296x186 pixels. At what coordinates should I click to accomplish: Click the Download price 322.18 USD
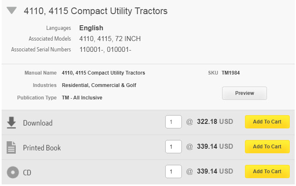[x=215, y=122]
